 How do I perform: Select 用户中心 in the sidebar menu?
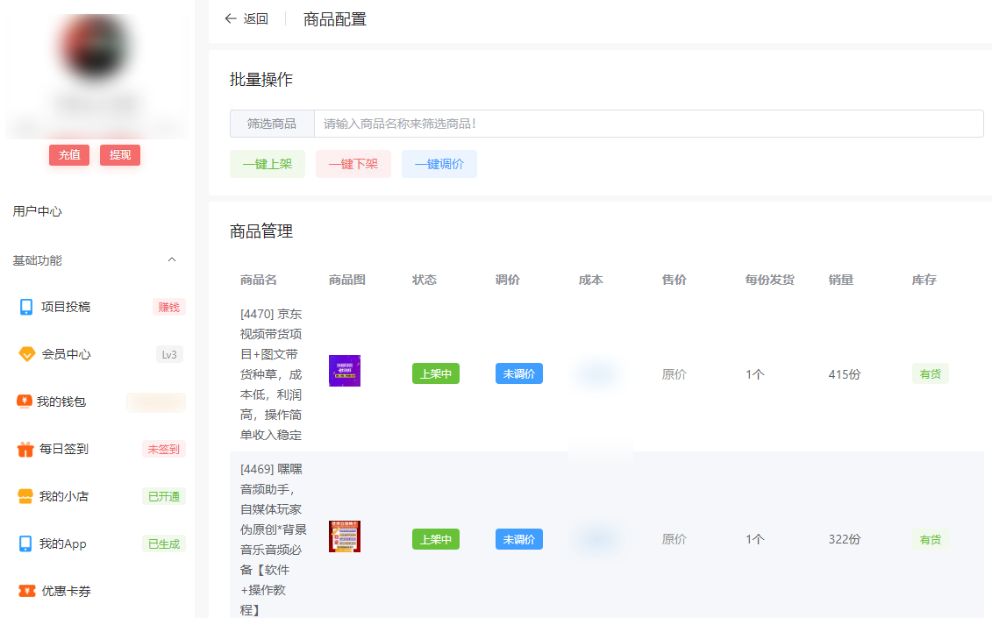click(37, 210)
